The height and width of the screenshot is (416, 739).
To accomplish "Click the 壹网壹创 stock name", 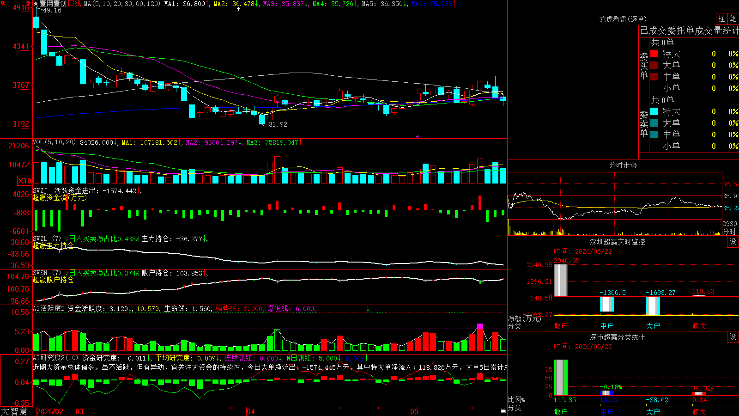I will tap(53, 4).
